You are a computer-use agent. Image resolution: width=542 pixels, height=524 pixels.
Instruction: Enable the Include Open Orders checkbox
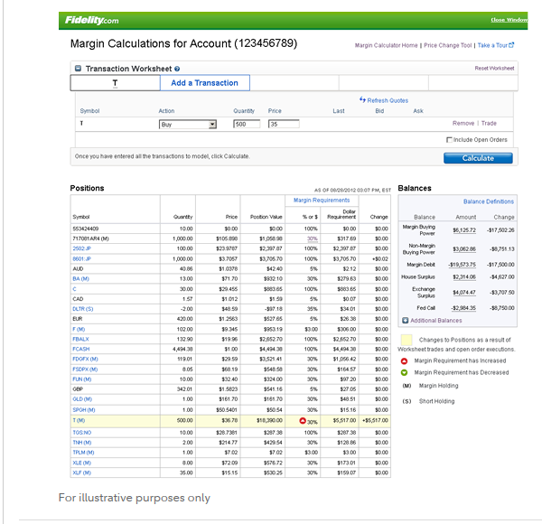(450, 140)
